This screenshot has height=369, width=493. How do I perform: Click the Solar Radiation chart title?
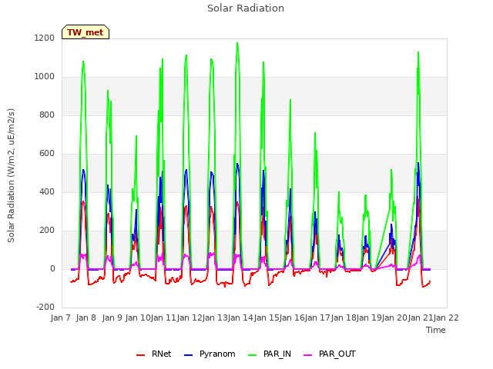click(246, 8)
